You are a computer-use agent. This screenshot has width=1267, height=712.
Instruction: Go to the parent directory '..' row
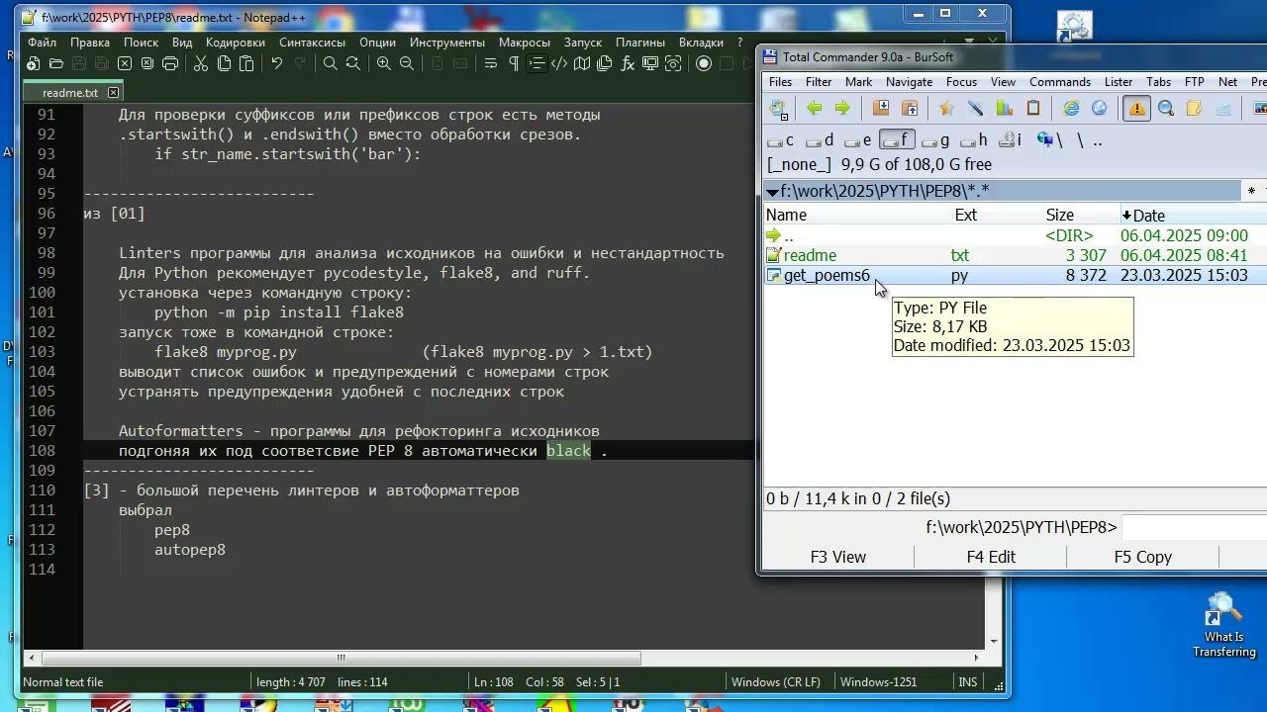pos(1016,235)
